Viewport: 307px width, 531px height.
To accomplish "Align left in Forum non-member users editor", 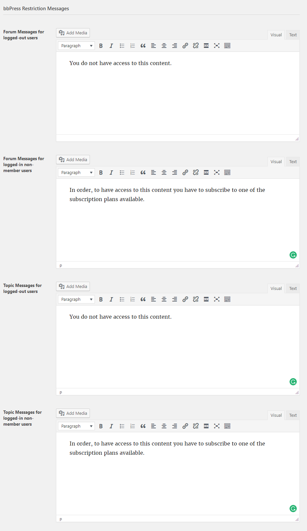I will pos(153,173).
